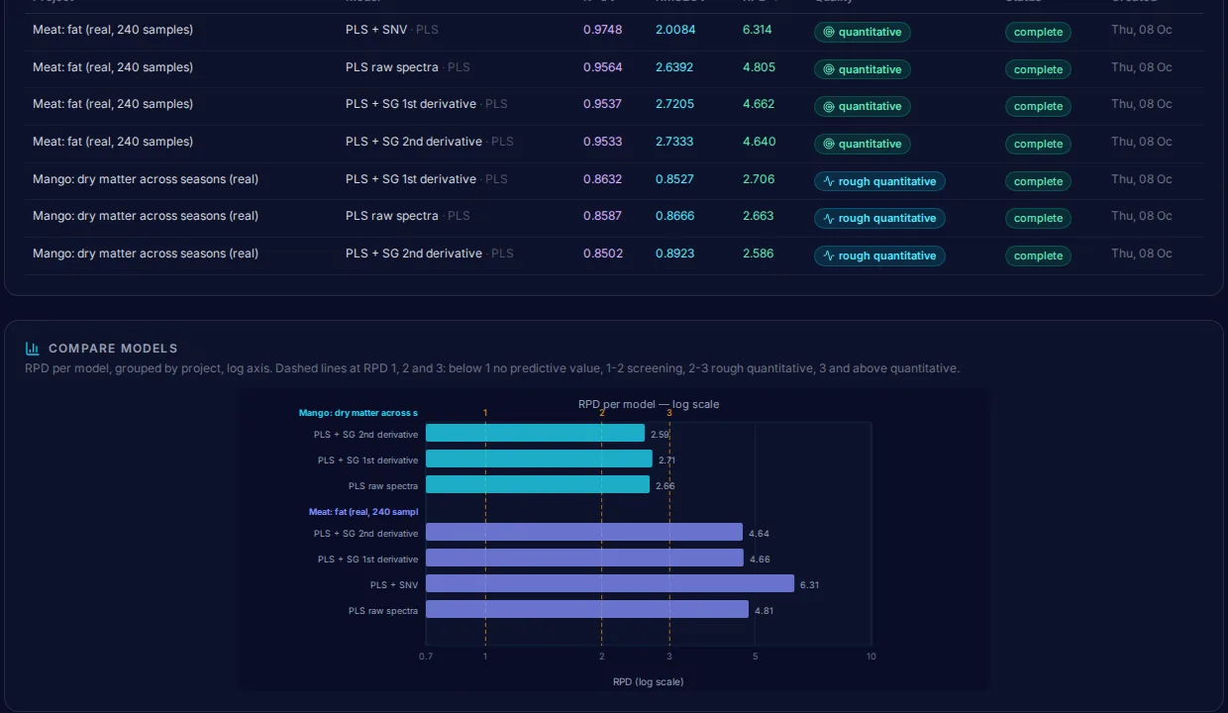
Task: Click pulse icon in Mango SG 2nd derivative row badge
Action: click(x=829, y=255)
